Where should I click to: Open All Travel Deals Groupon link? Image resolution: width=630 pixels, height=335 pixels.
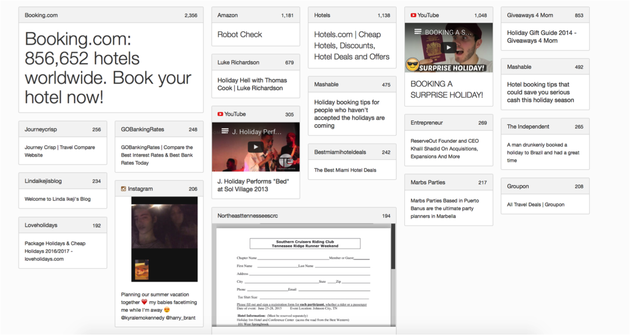click(536, 204)
